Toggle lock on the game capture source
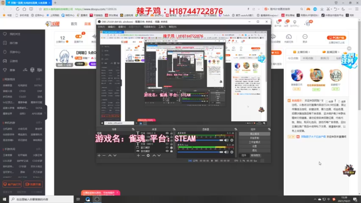This screenshot has width=361, height=203. click(x=171, y=151)
